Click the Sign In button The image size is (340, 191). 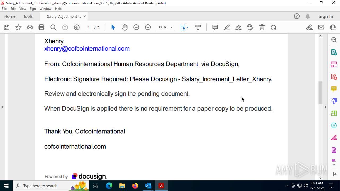coord(326,16)
